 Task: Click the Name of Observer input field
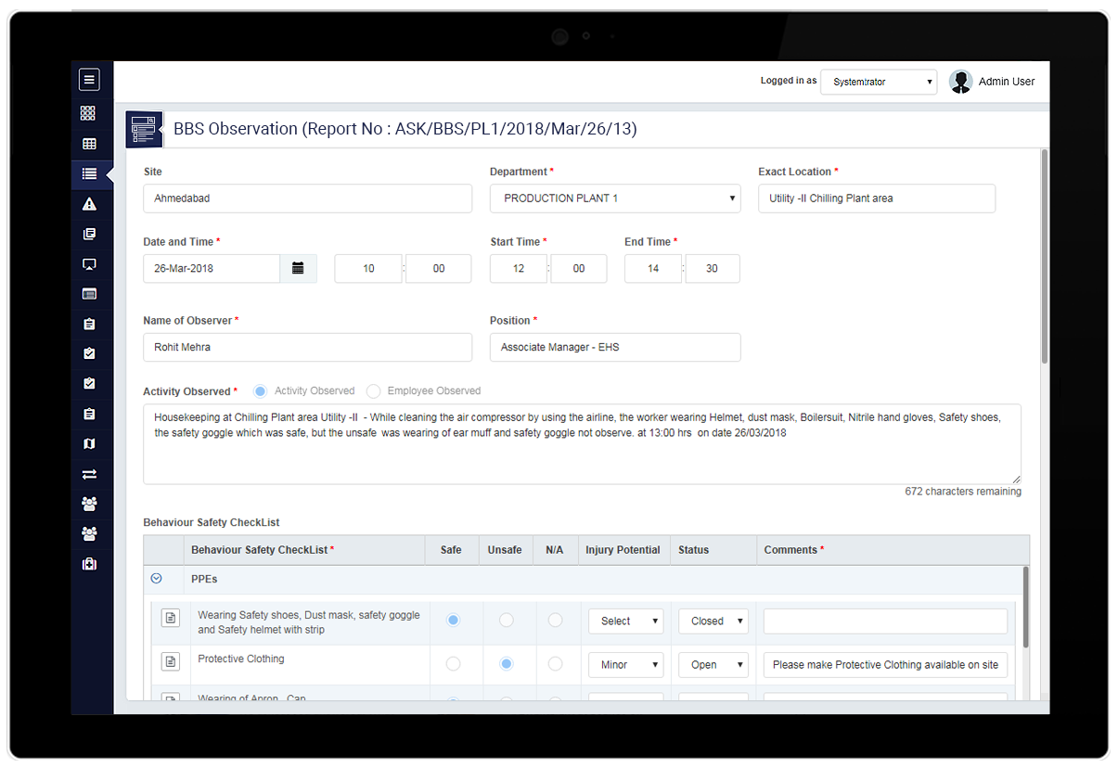pos(307,347)
